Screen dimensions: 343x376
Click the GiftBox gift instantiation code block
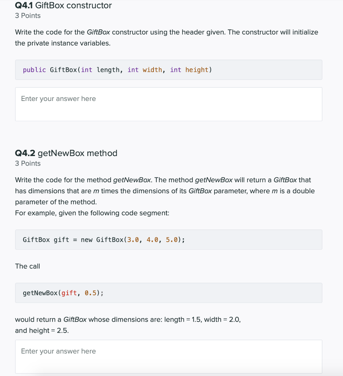[x=169, y=239]
